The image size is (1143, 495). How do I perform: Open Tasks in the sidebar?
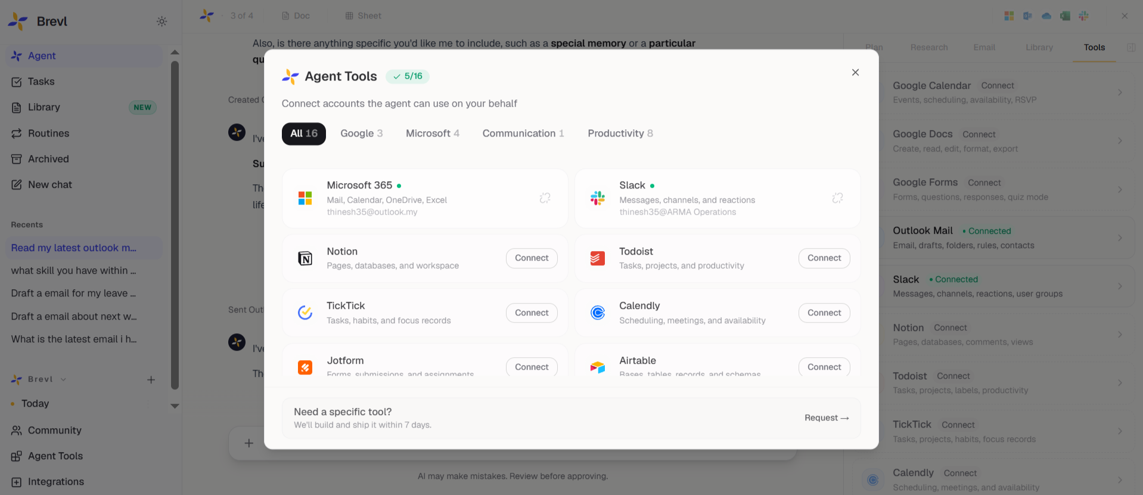[84, 82]
